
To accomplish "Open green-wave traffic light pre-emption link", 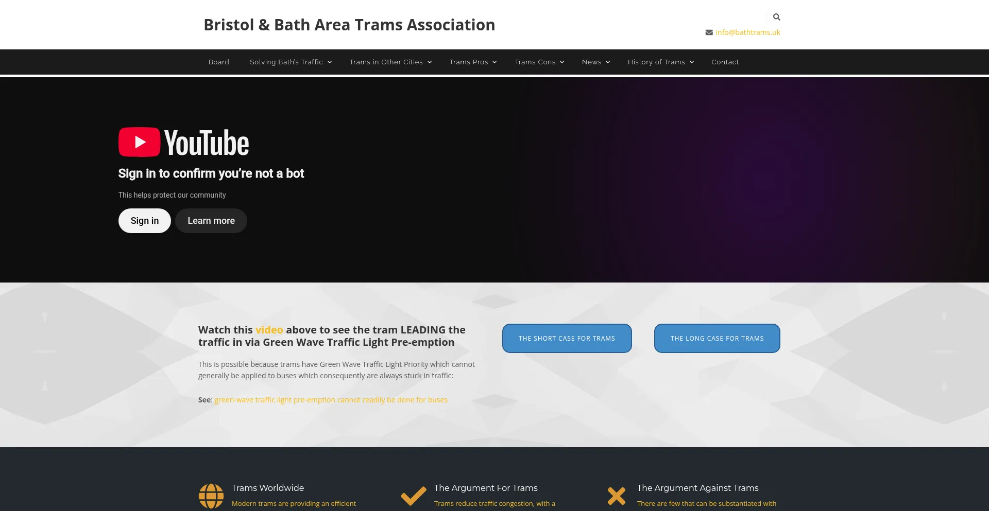I will click(331, 400).
